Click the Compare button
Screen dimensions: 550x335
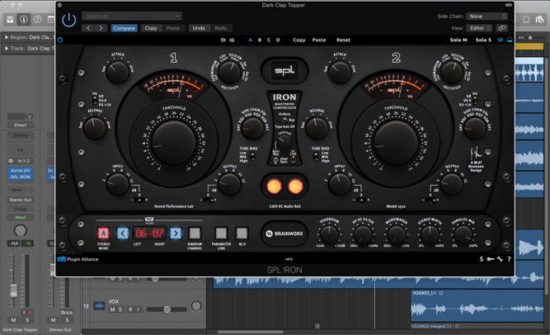pos(123,28)
